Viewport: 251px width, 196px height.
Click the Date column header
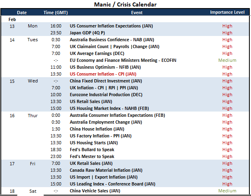(22, 13)
